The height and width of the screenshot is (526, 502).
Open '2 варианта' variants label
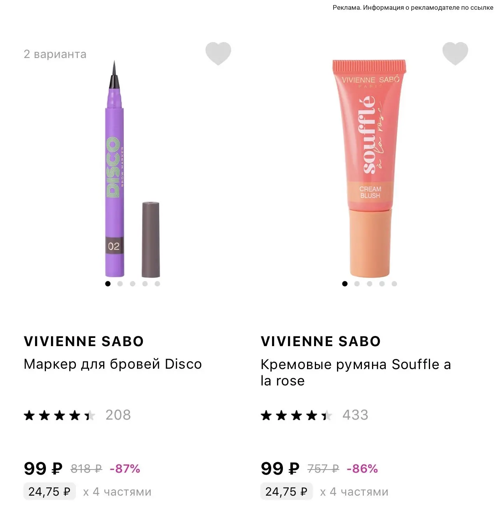(55, 54)
